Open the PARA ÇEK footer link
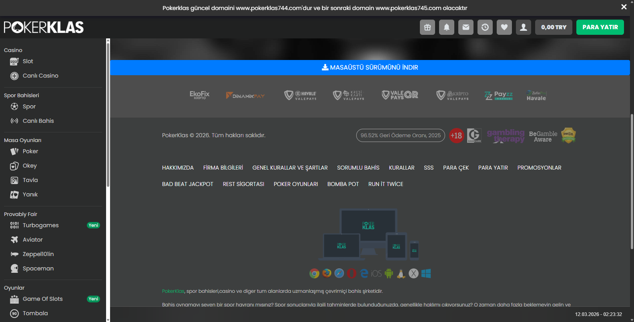This screenshot has width=634, height=322. [x=456, y=168]
